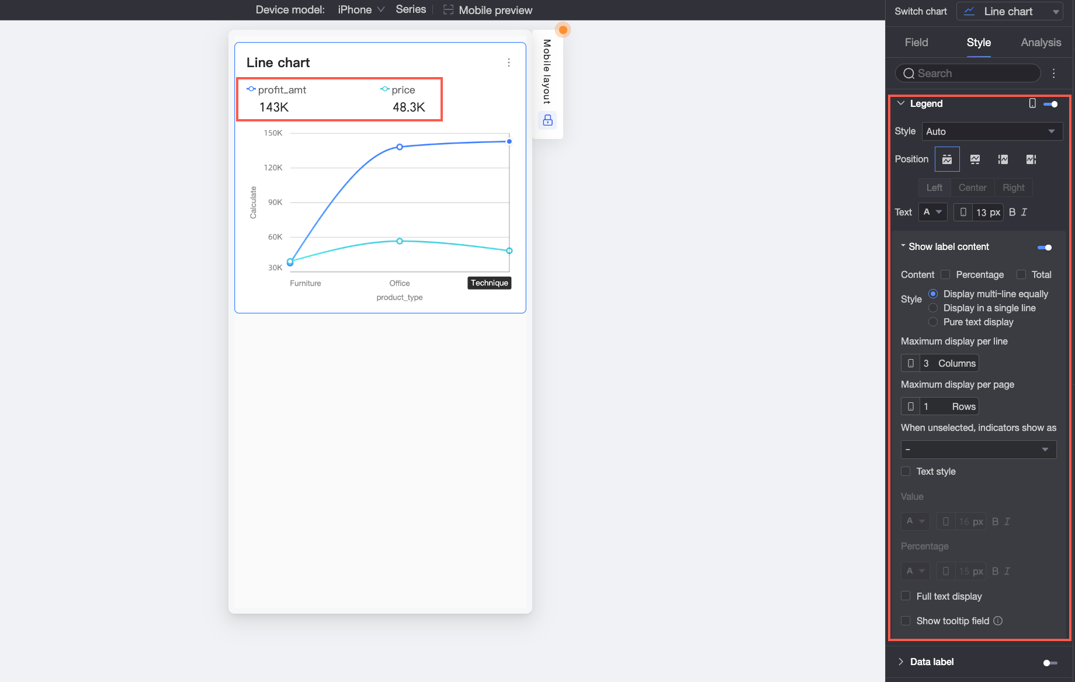The width and height of the screenshot is (1075, 682).
Task: Align legend Center
Action: [972, 187]
